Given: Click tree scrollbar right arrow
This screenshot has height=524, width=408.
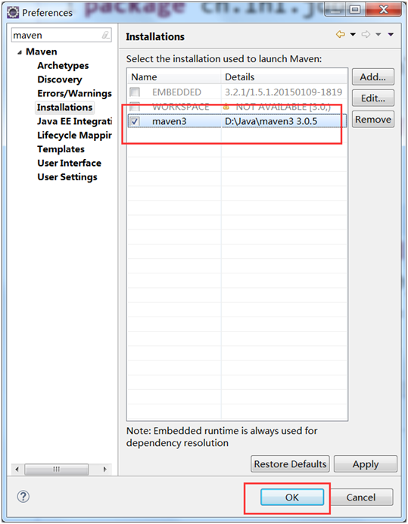Looking at the screenshot, I should tap(105, 469).
